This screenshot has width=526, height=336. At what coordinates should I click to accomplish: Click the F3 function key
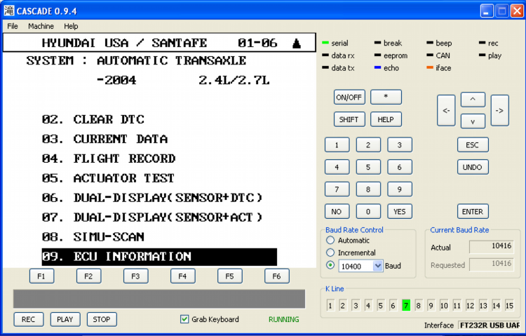click(135, 276)
